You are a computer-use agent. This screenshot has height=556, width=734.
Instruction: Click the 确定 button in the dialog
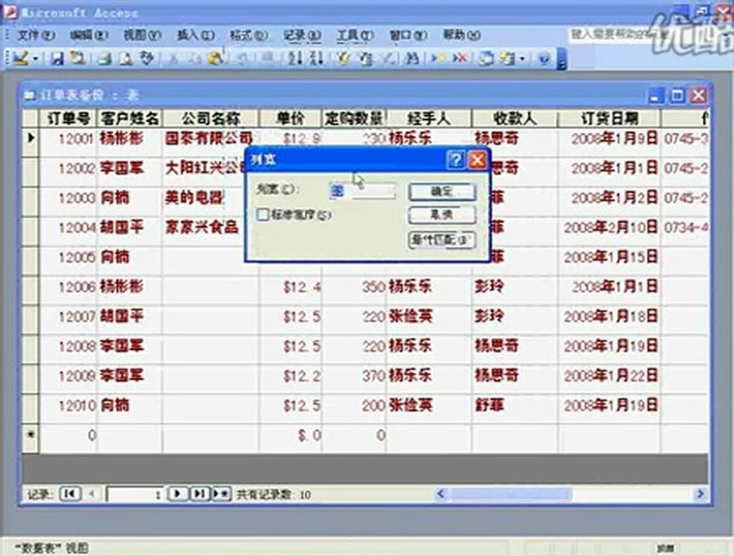[x=442, y=191]
